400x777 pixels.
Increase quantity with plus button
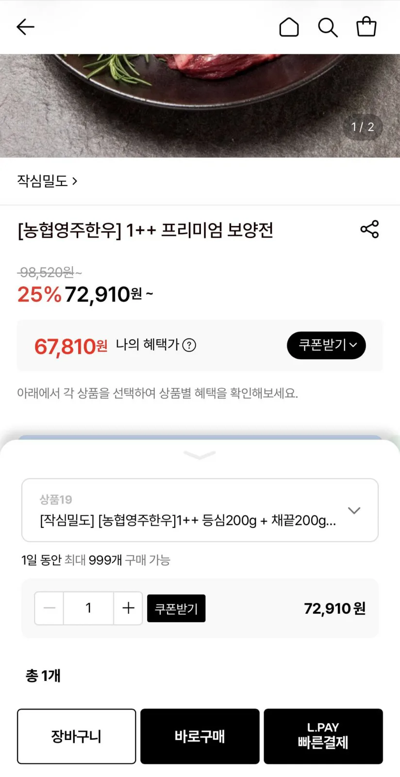[128, 608]
